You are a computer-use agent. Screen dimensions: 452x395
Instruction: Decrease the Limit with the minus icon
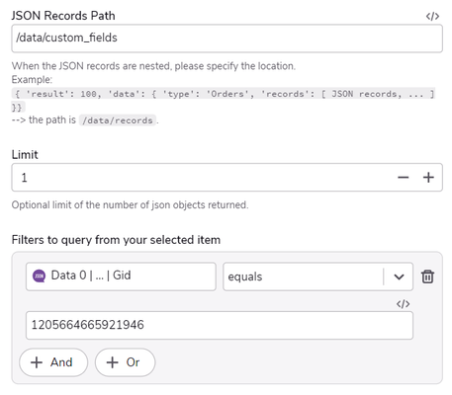[403, 178]
